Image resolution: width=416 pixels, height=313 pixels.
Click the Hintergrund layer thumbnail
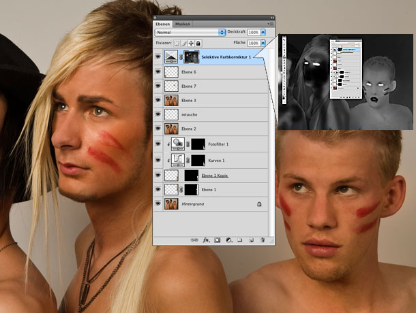[x=171, y=203]
